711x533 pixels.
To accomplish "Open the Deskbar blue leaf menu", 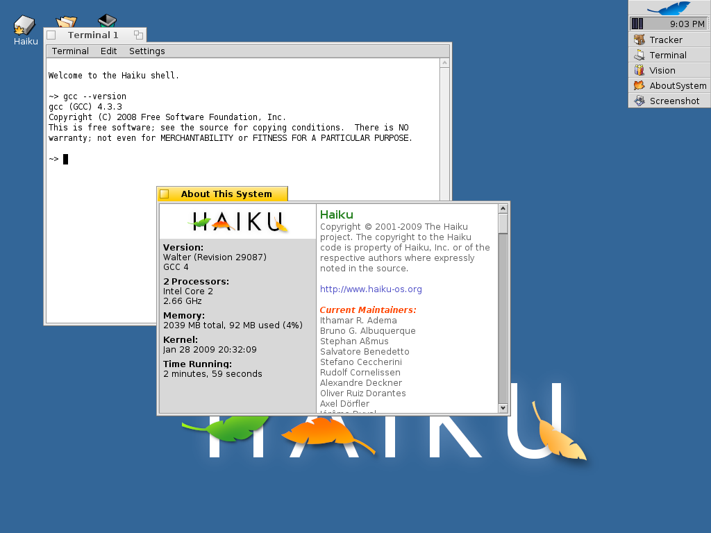I will (x=669, y=8).
